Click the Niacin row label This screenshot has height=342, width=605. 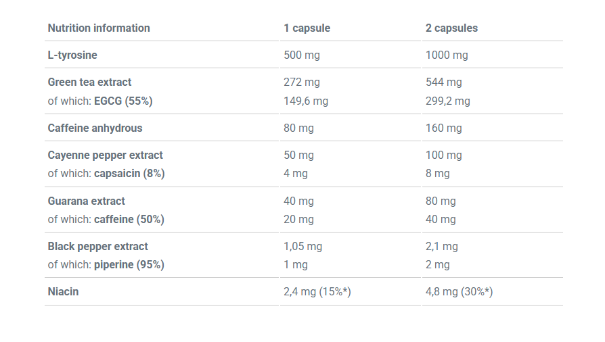[x=64, y=292]
